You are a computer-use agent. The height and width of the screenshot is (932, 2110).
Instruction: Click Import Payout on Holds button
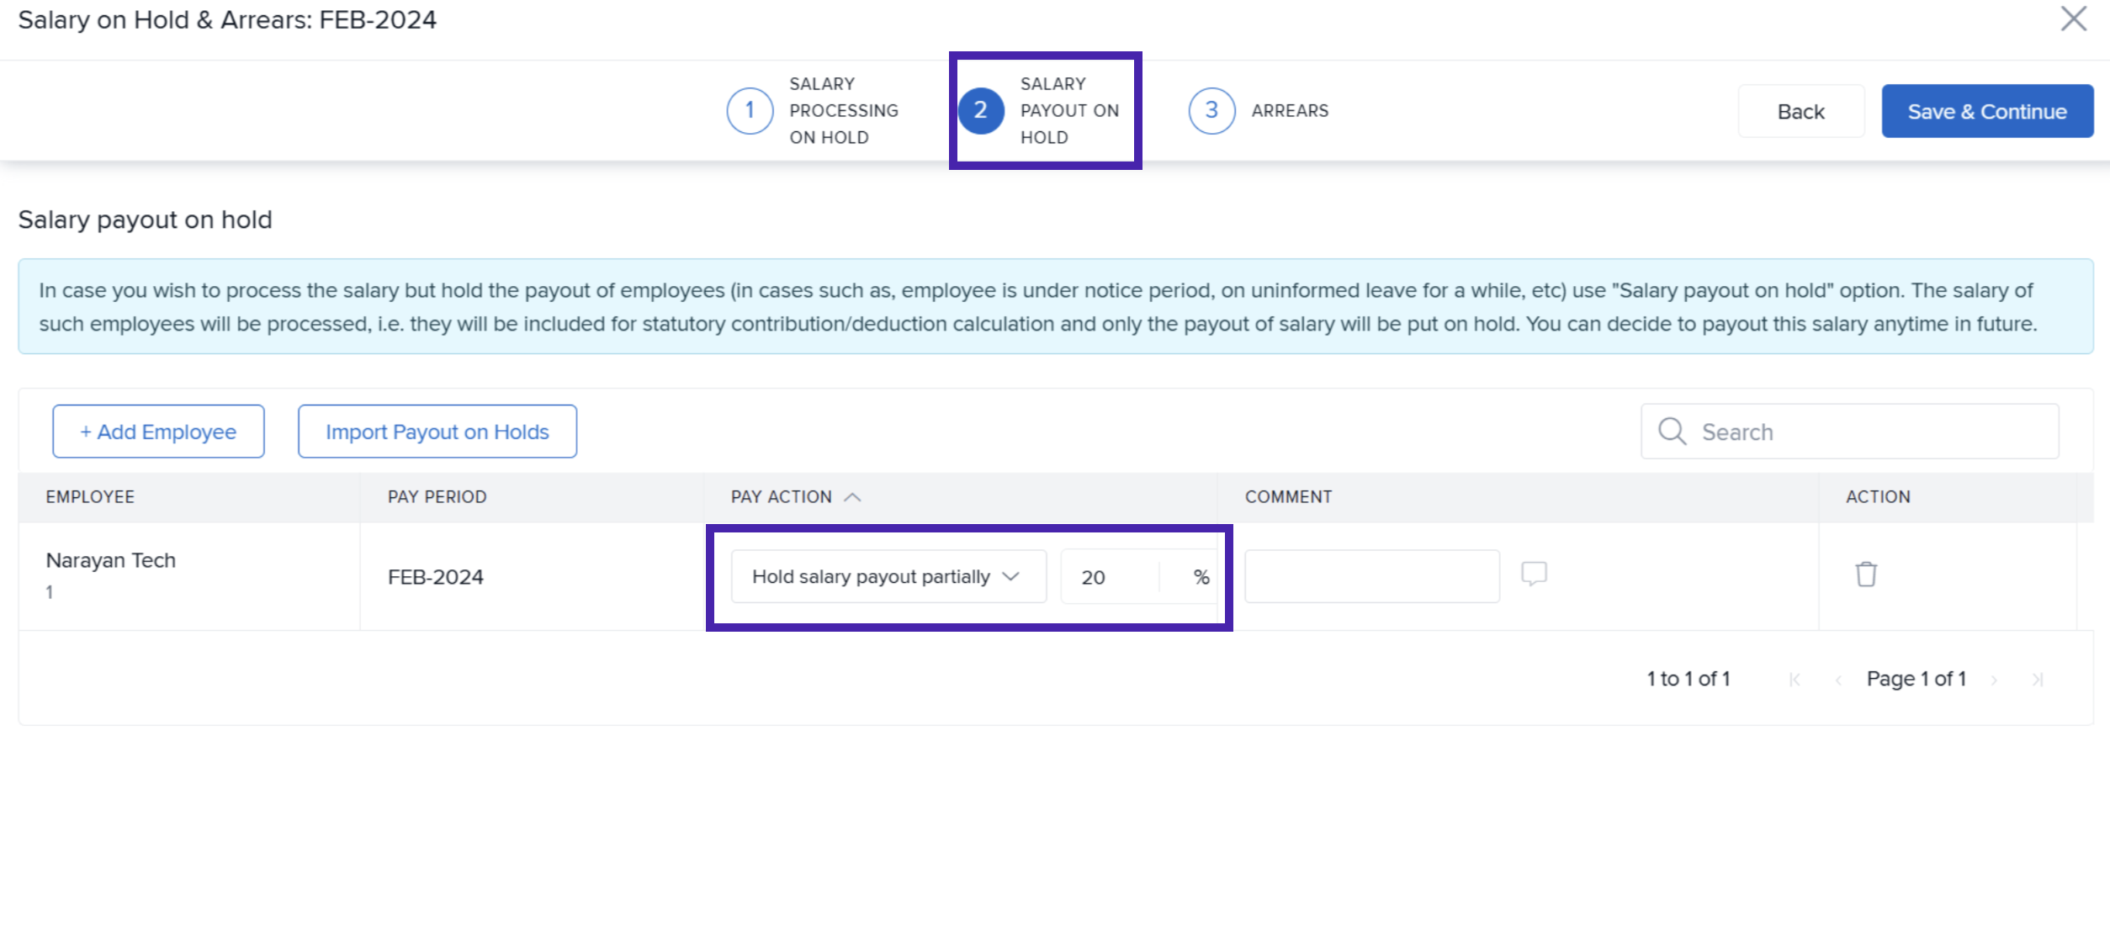[x=437, y=432]
